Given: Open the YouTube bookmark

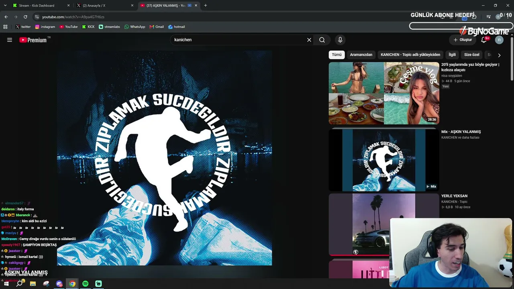Looking at the screenshot, I should (69, 27).
